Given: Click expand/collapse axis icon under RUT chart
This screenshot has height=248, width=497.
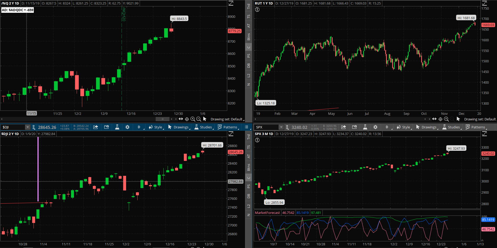Looking at the screenshot, I should click(434, 119).
